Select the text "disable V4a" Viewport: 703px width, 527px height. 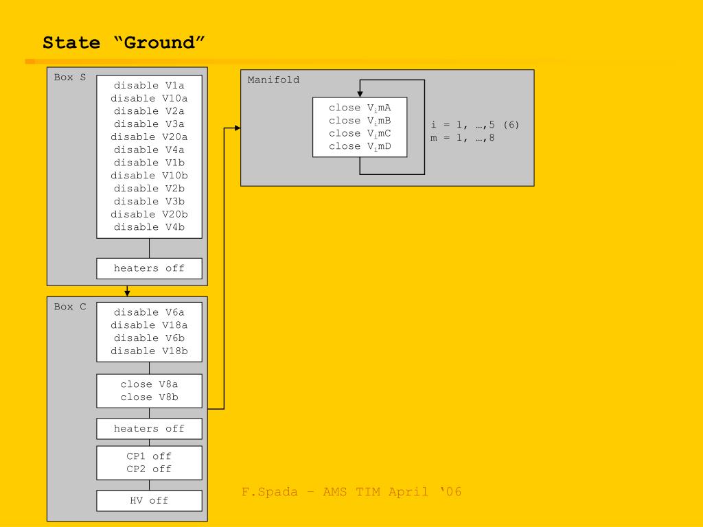[149, 150]
